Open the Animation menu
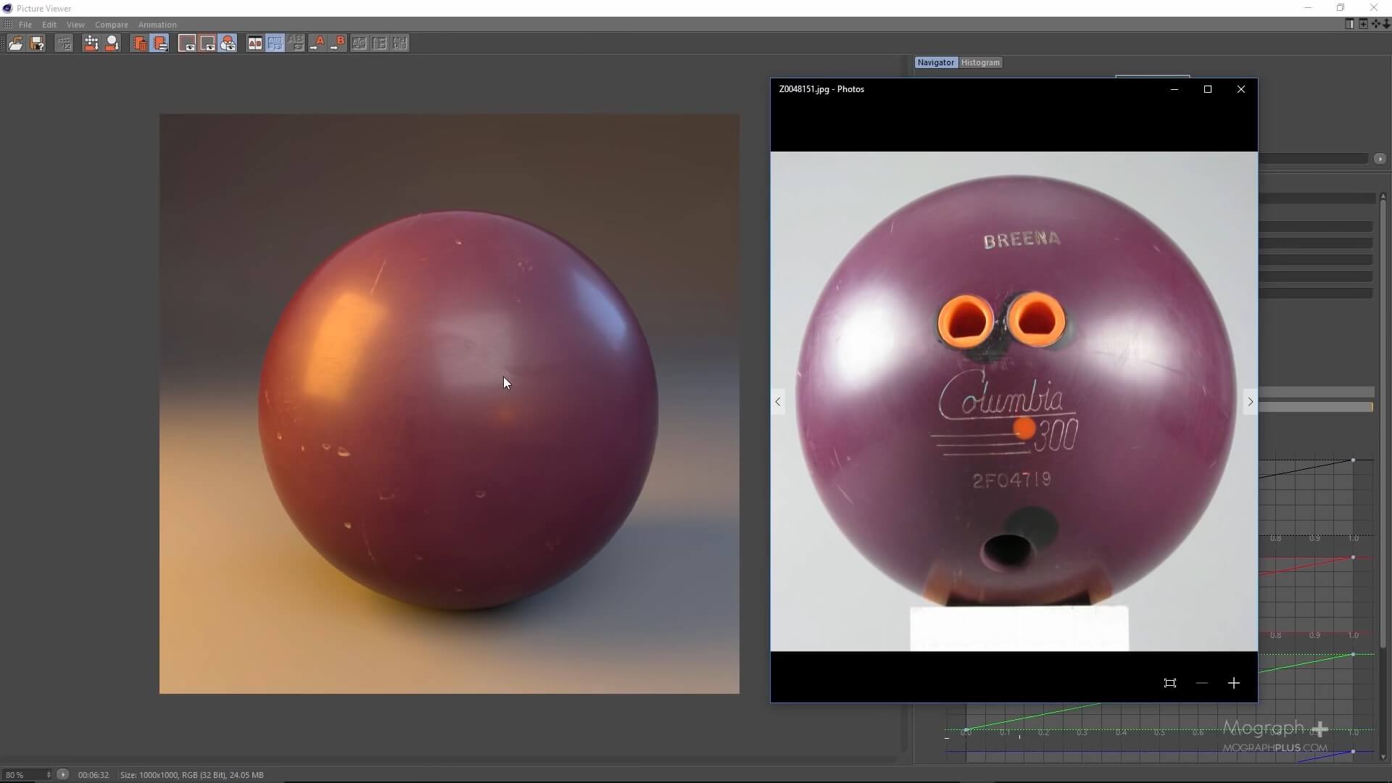The width and height of the screenshot is (1392, 783). click(x=157, y=25)
